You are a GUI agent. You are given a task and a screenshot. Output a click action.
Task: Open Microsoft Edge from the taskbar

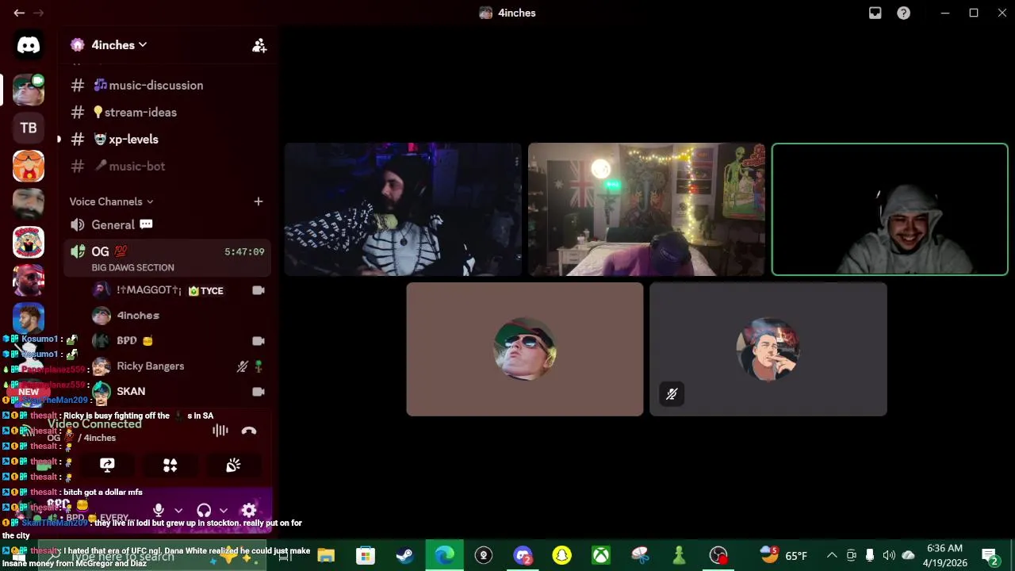(x=444, y=555)
